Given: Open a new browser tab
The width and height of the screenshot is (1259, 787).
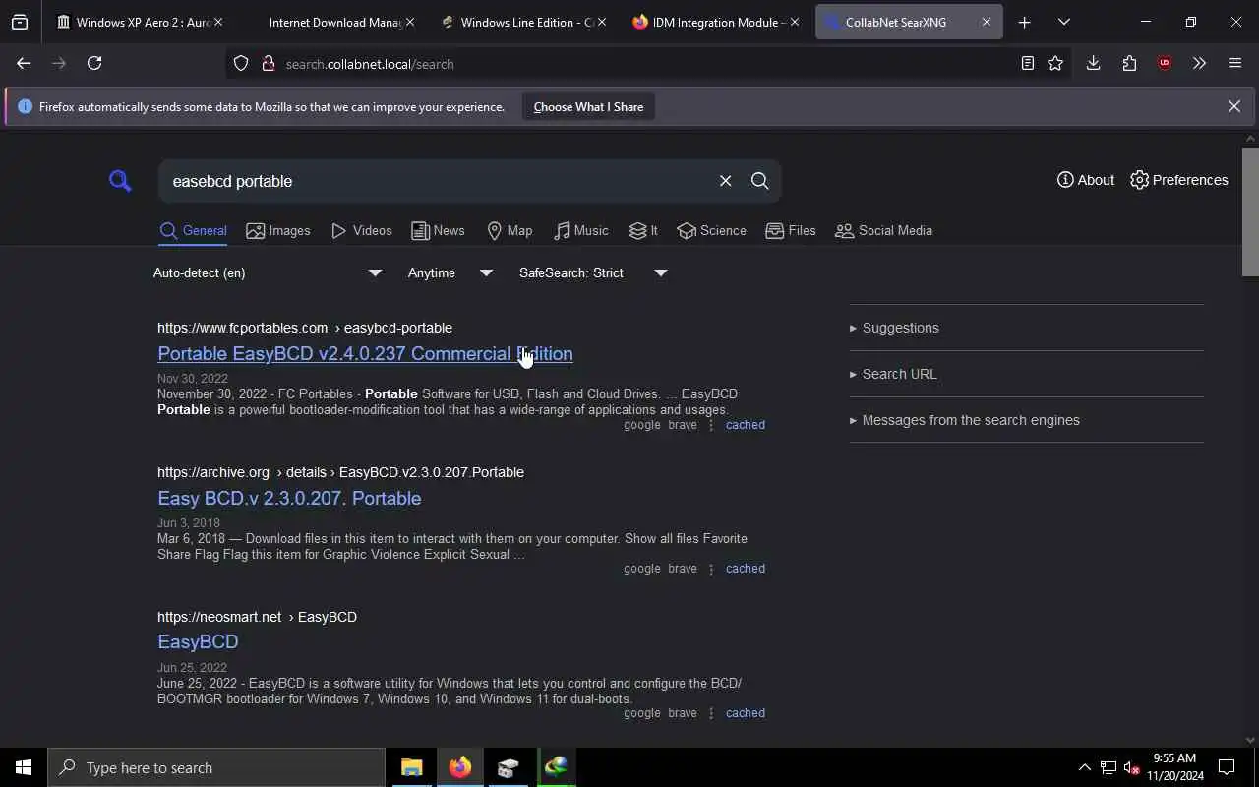Looking at the screenshot, I should 1024,22.
